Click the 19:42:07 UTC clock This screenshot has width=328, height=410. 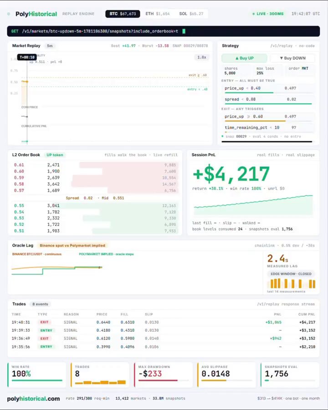coord(306,14)
